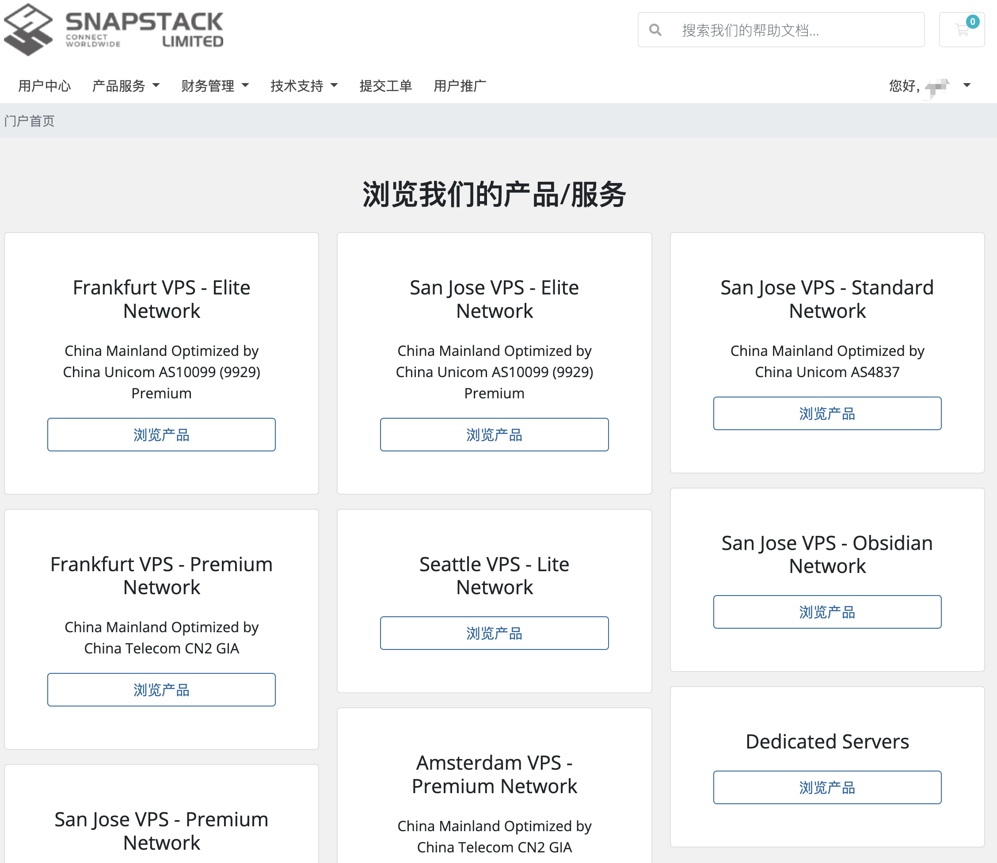Click the San Jose VPS - Standard Network title
Viewport: 997px width, 863px height.
point(827,299)
